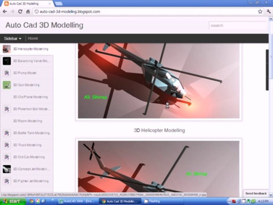Click the 3D Gun Modelling thumbnail
The image size is (273, 205).
[x=7, y=85]
